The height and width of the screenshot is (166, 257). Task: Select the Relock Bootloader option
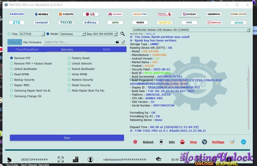tap(82, 69)
